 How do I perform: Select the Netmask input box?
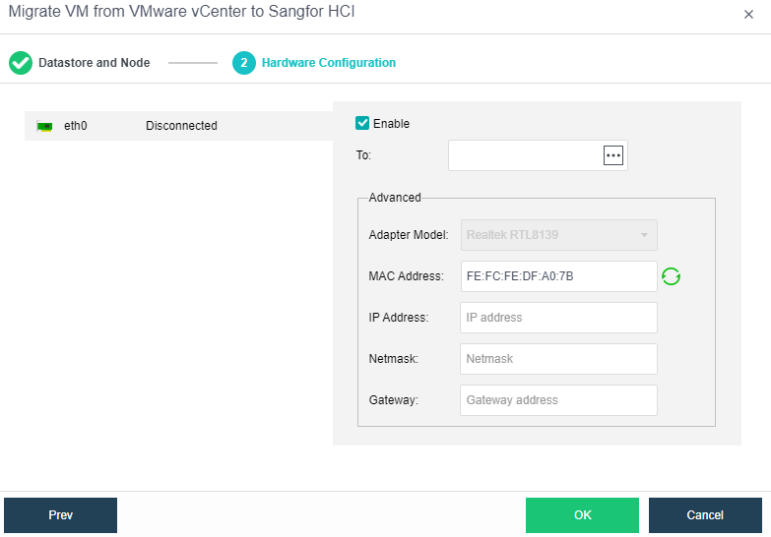coord(557,359)
